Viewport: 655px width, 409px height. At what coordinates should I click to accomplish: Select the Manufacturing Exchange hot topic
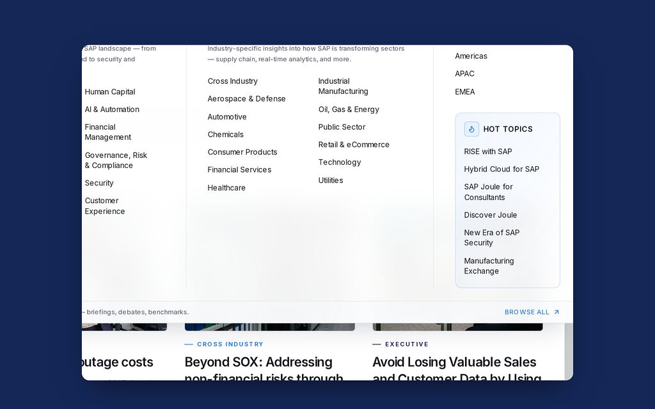489,266
